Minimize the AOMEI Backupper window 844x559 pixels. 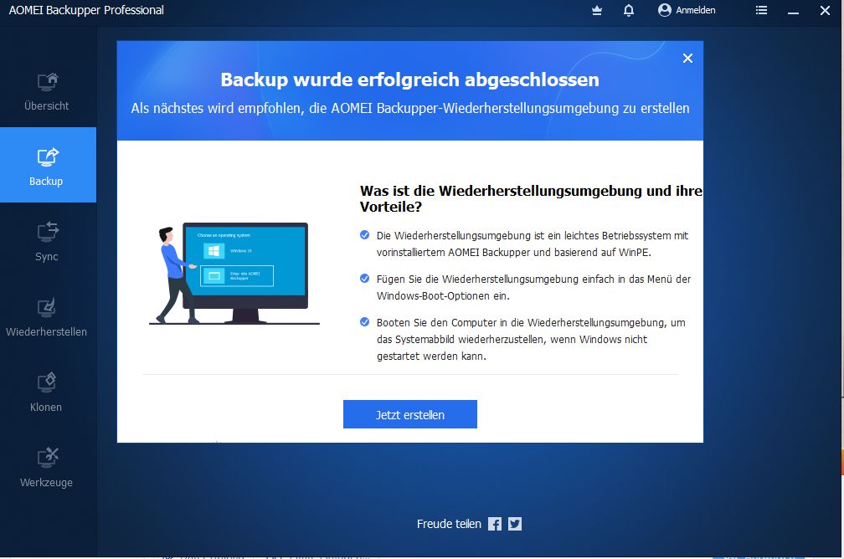[x=793, y=11]
